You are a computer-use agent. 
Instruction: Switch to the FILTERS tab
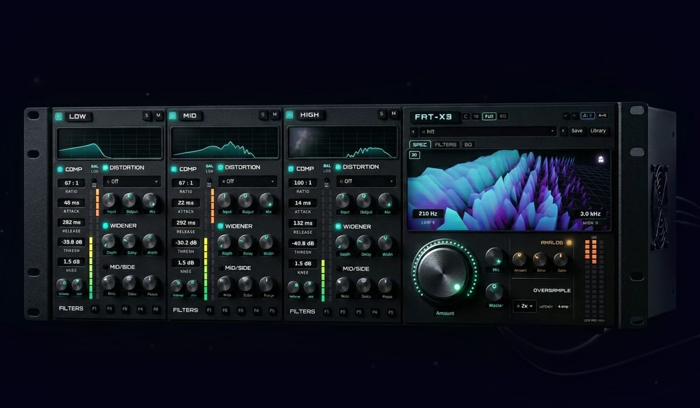pos(446,144)
